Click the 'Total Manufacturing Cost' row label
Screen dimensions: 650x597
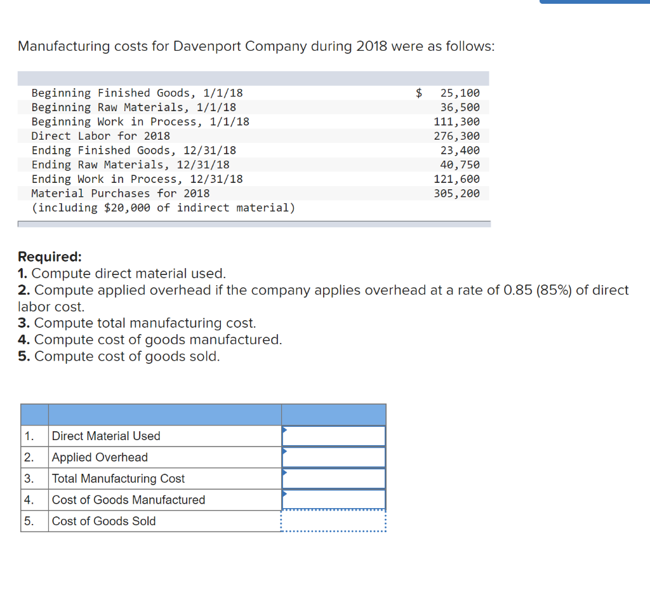118,478
